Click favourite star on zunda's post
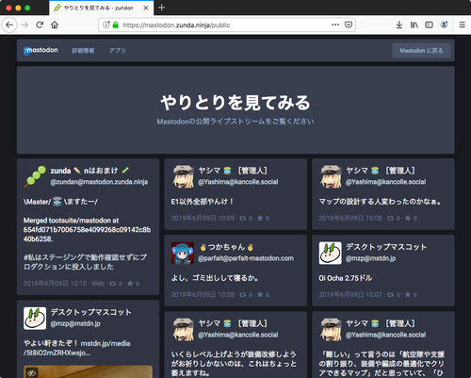 130,284
